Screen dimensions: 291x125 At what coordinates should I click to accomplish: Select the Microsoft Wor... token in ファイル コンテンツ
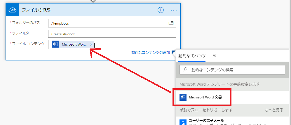[73, 44]
